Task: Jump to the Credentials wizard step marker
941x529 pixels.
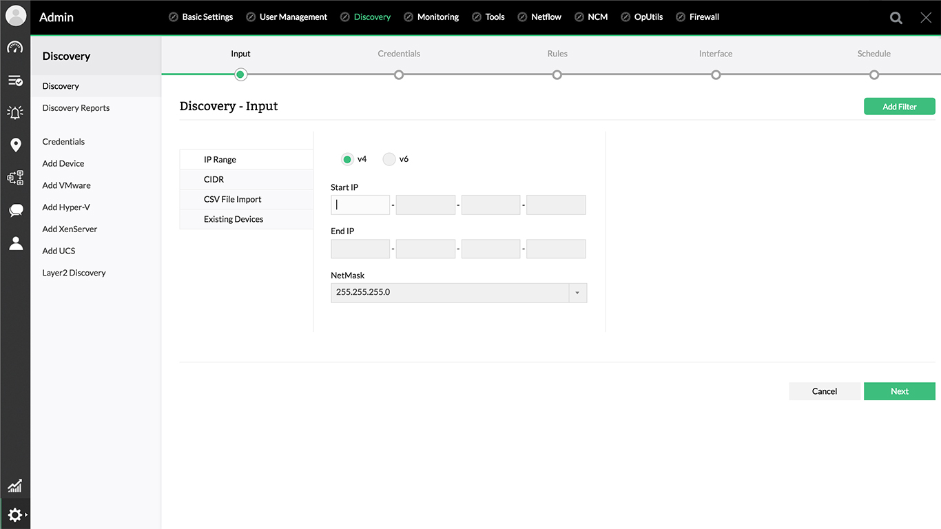Action: click(399, 74)
